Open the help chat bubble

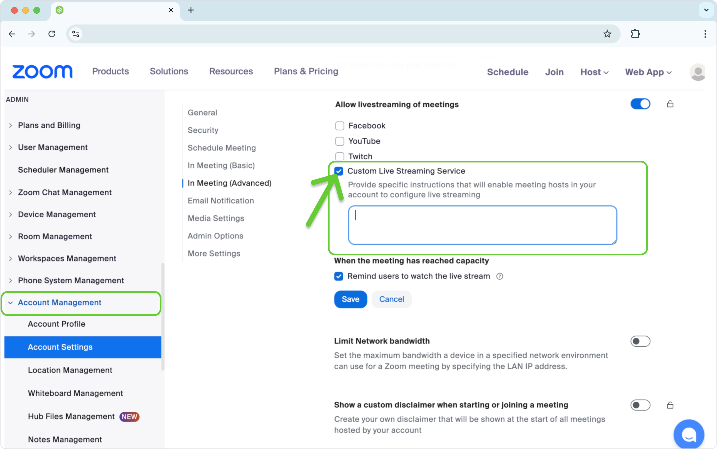click(689, 434)
